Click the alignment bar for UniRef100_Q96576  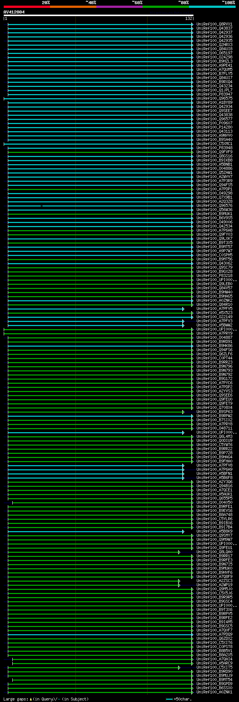pyautogui.click(x=100, y=206)
